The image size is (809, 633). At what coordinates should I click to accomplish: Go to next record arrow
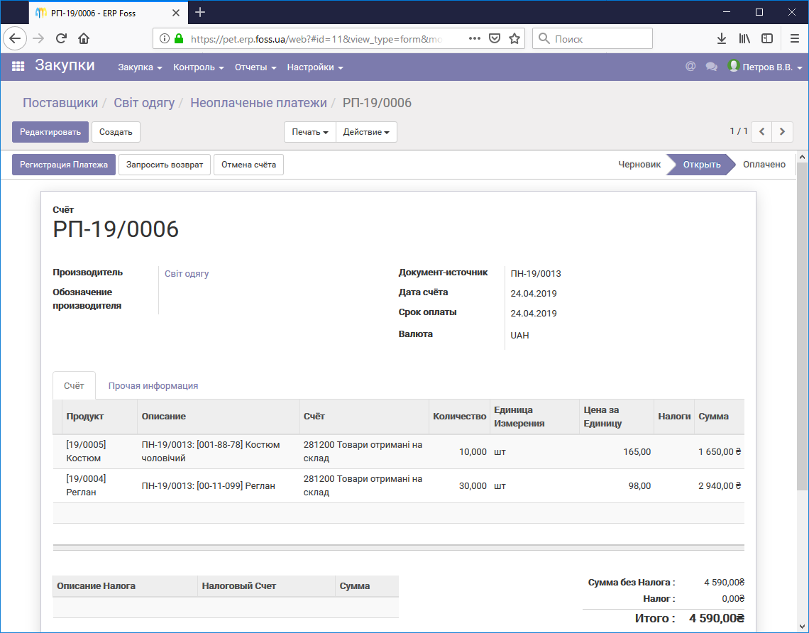[x=782, y=131]
